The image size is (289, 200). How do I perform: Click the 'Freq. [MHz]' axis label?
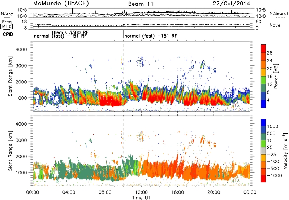(x=7, y=25)
